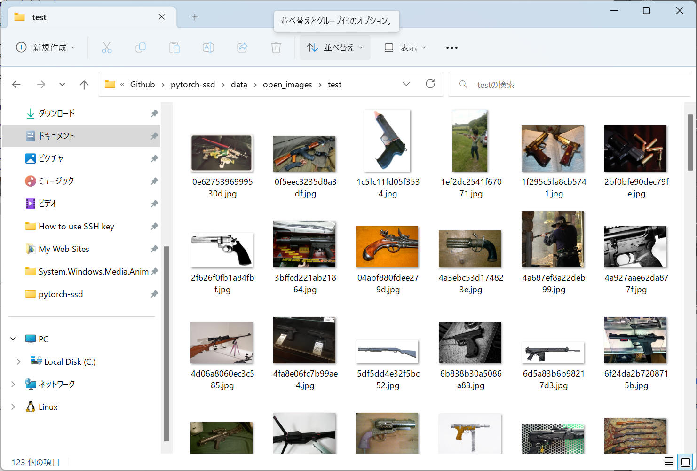The image size is (697, 471).
Task: Switch to details list view icon
Action: tap(669, 461)
